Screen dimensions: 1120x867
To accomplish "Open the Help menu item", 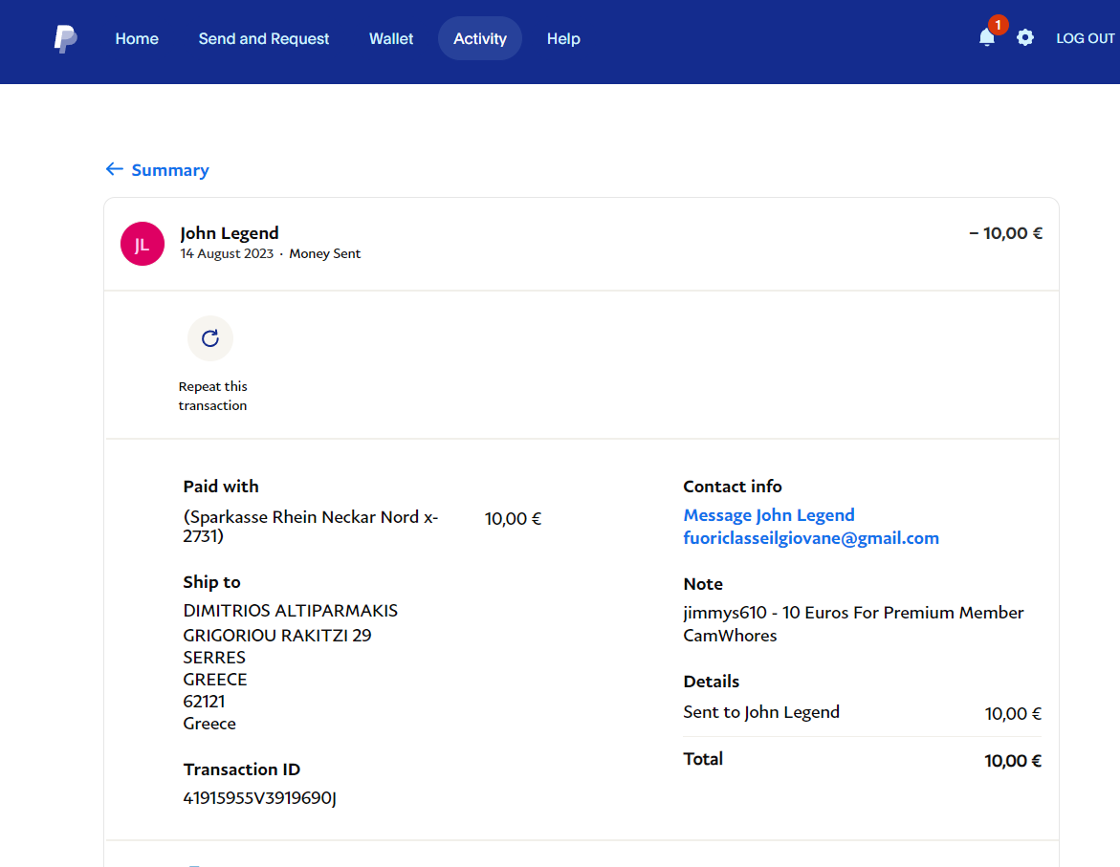I will tap(563, 38).
